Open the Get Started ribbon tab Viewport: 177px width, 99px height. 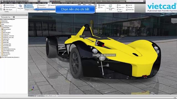click(x=64, y=3)
